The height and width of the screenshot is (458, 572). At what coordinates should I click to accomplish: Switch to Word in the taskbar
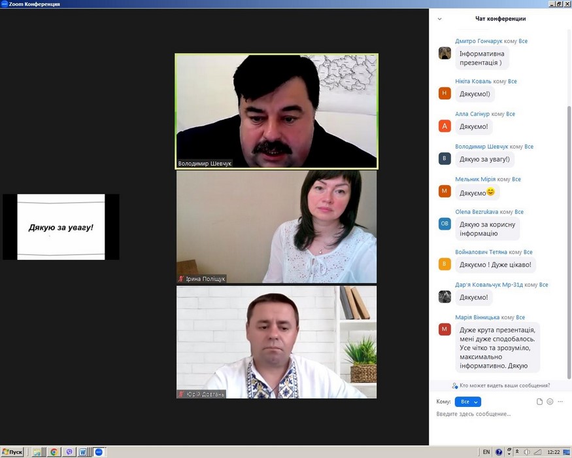click(83, 451)
